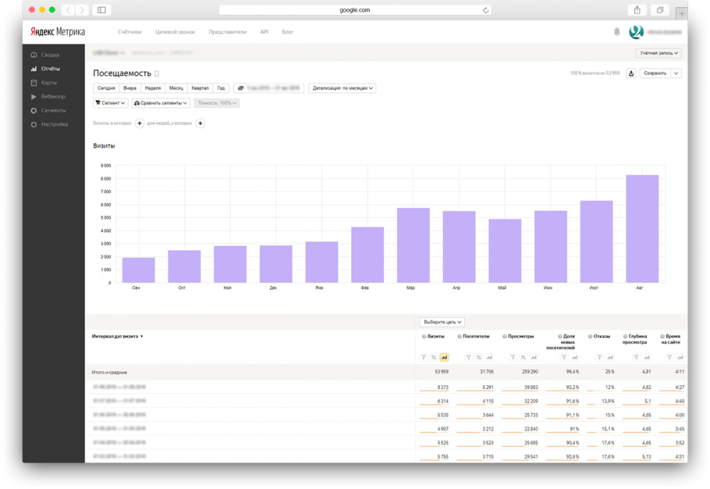Viewport: 710px width, 489px height.
Task: Click the chart icon under Отказы column
Action: pyautogui.click(x=611, y=357)
